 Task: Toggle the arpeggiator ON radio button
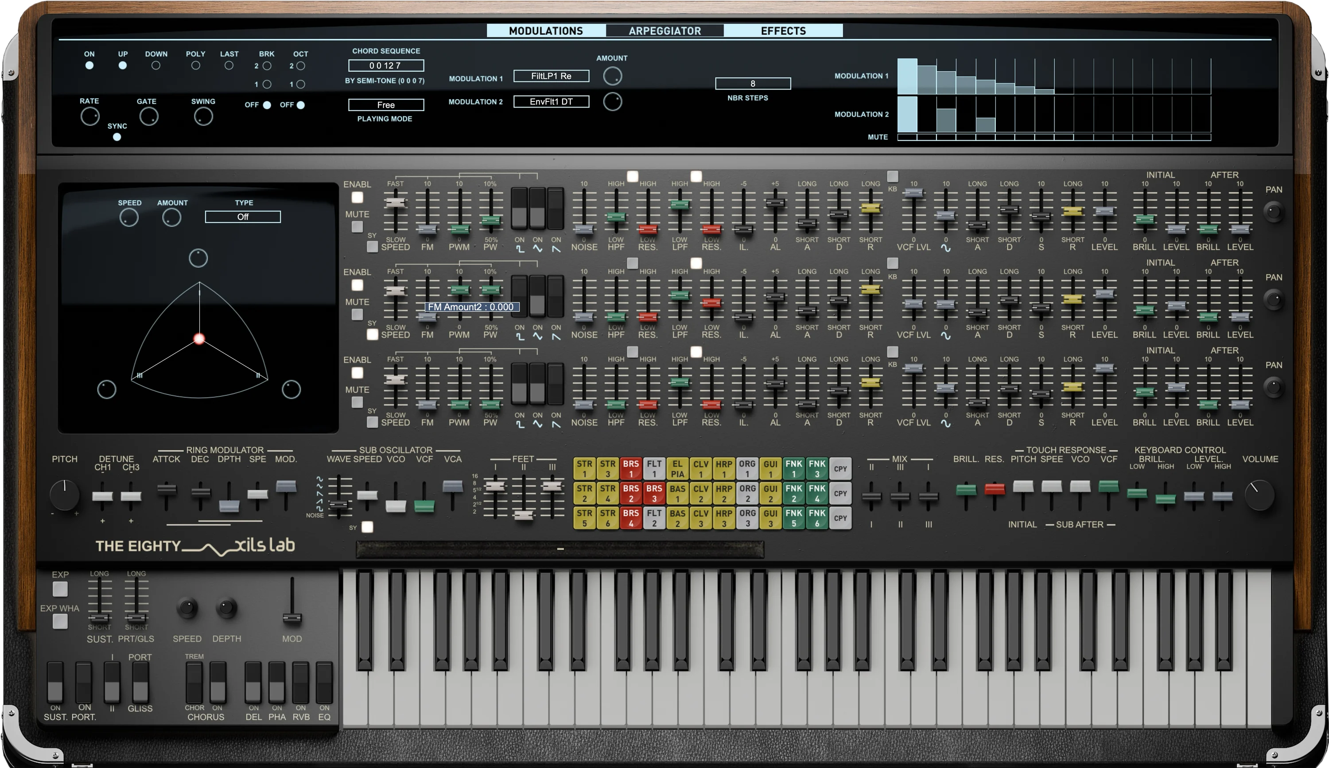89,66
